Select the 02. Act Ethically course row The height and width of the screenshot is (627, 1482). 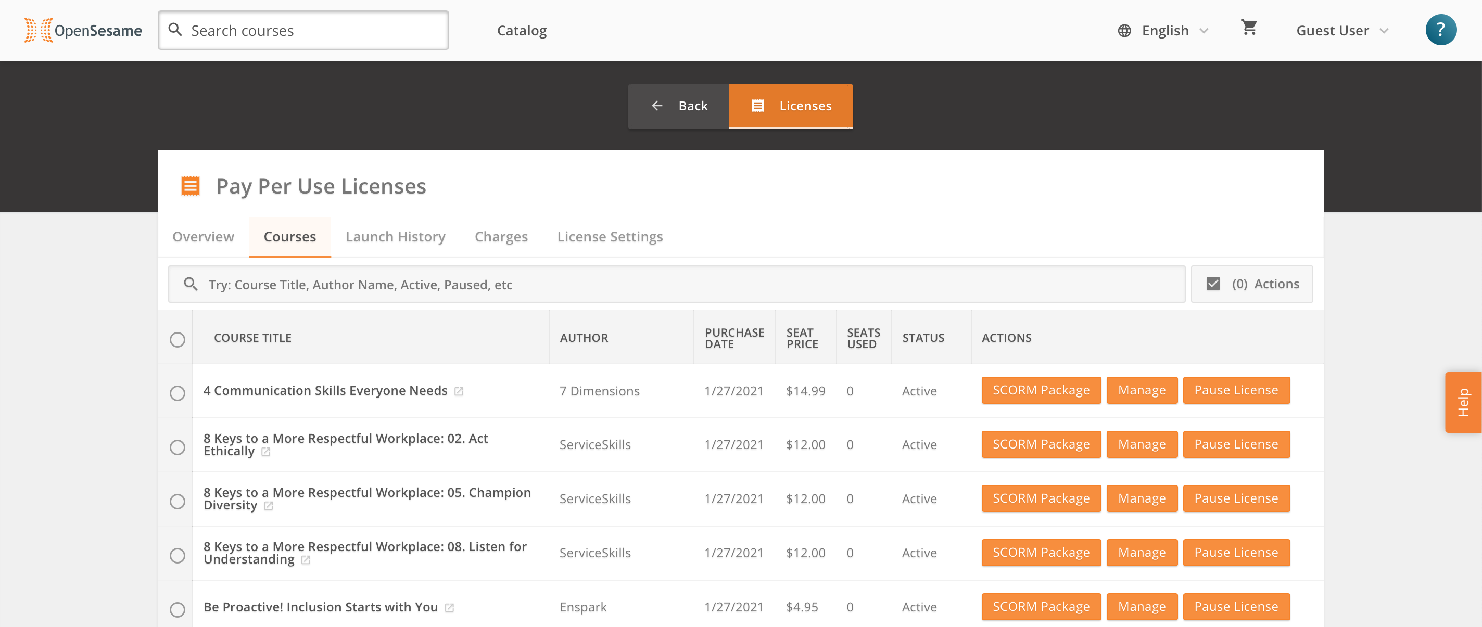177,447
